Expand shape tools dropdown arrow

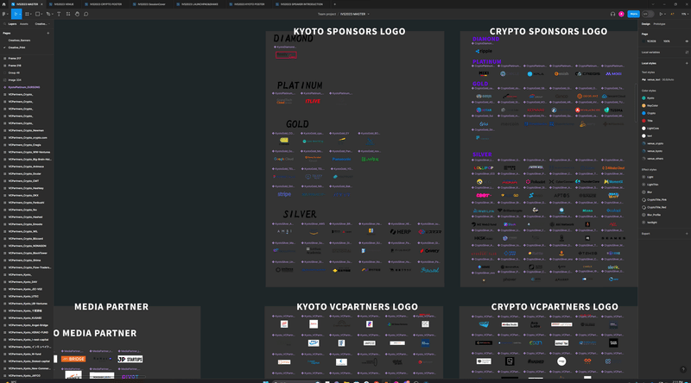point(41,14)
